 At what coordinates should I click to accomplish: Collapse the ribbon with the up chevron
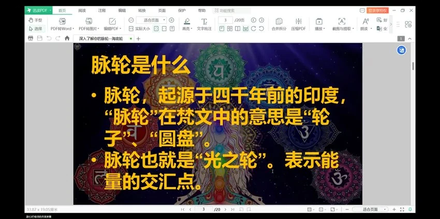(409, 39)
